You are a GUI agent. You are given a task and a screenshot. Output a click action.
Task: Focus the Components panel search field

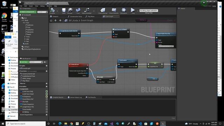(x=42, y=12)
